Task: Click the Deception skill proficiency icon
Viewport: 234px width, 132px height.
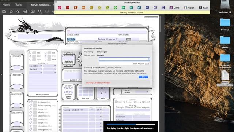Action: point(31,116)
